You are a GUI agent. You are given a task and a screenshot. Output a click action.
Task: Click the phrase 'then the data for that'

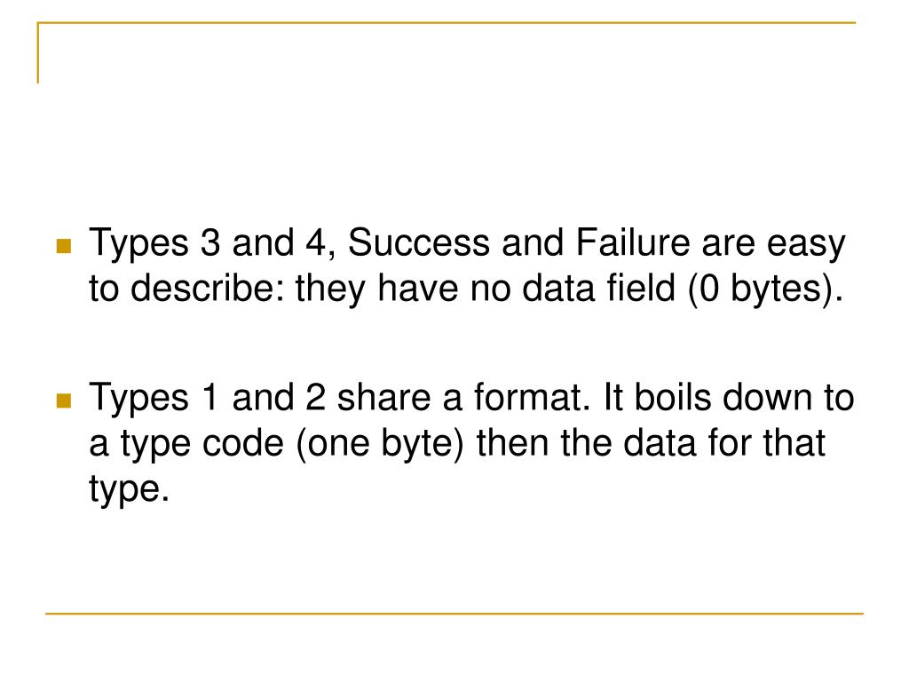(x=651, y=444)
